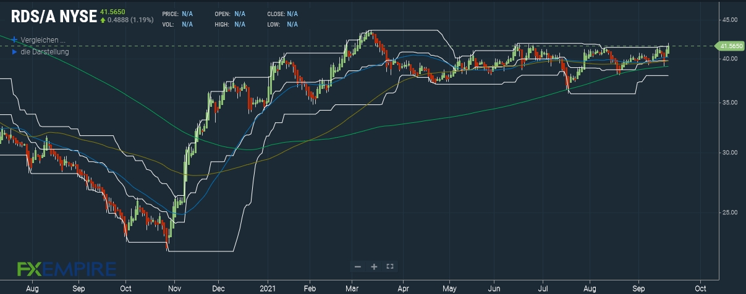This screenshot has height=294, width=746.
Task: Click the Dec time axis label
Action: pos(218,288)
